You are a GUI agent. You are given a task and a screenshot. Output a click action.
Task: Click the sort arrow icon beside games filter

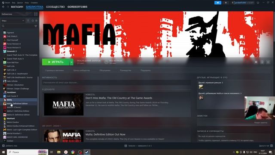click(x=28, y=21)
